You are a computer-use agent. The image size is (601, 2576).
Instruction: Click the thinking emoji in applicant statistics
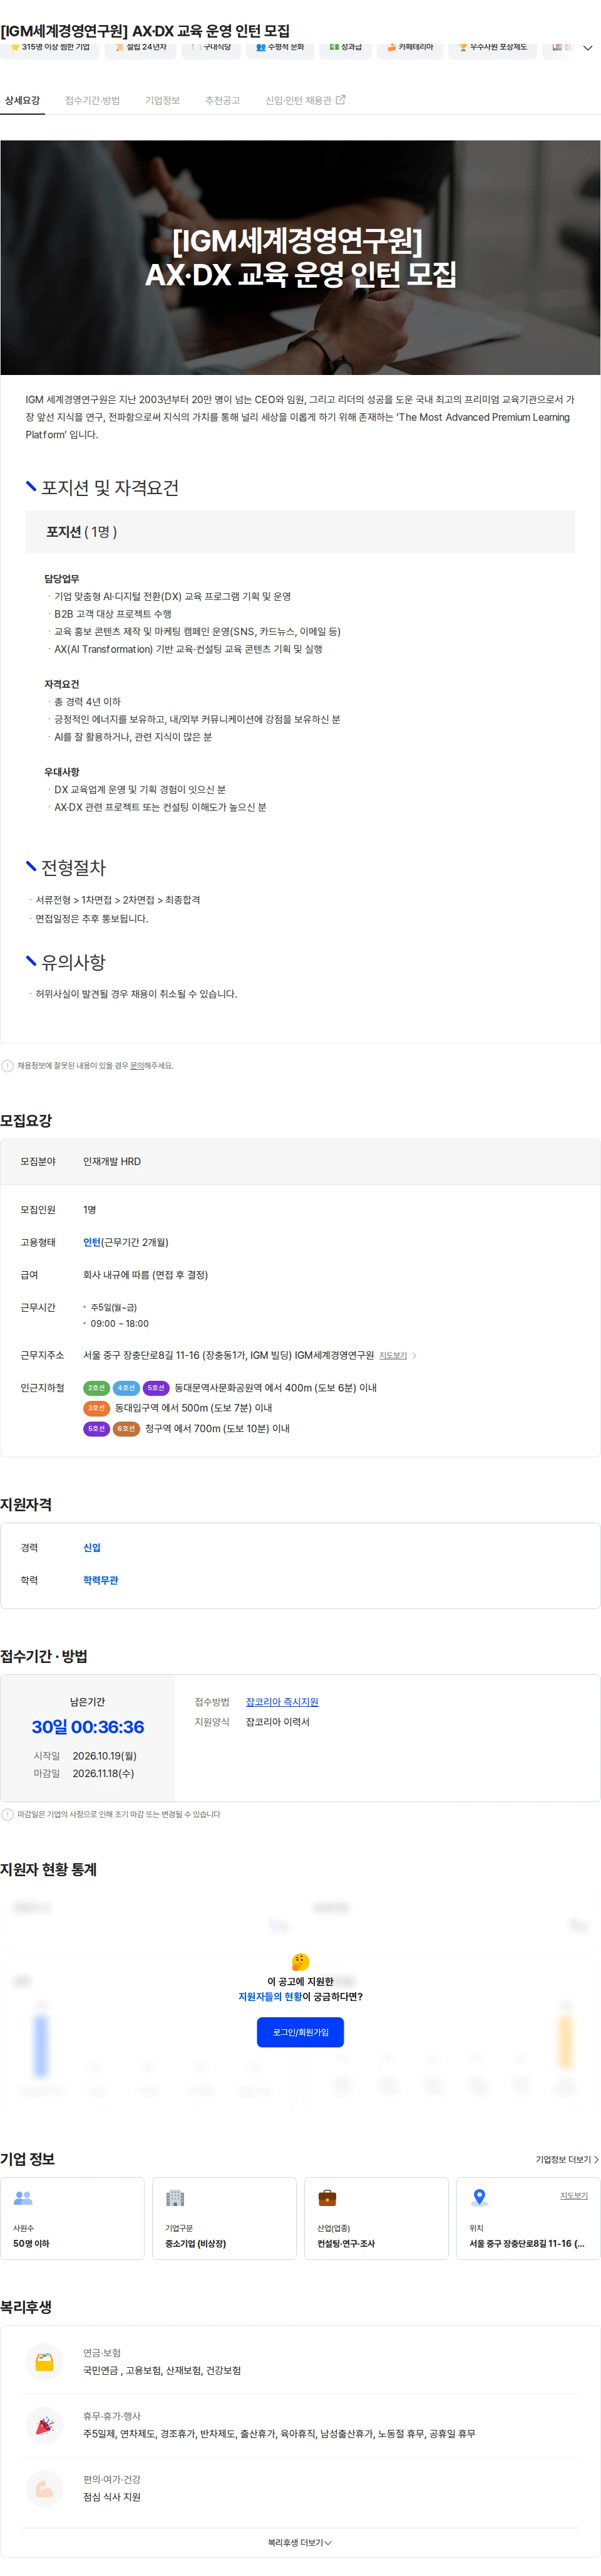(300, 1962)
